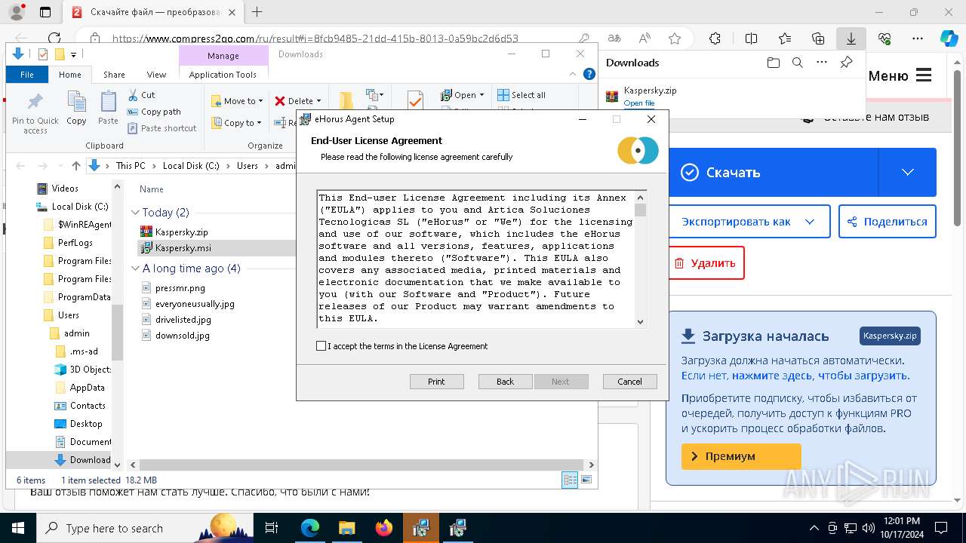Open the Copilot icon in Edge
Viewport: 966px width, 543px height.
pos(949,38)
